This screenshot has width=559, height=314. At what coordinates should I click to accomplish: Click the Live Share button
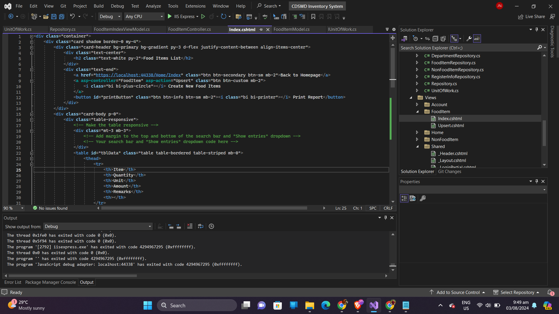coord(531,17)
